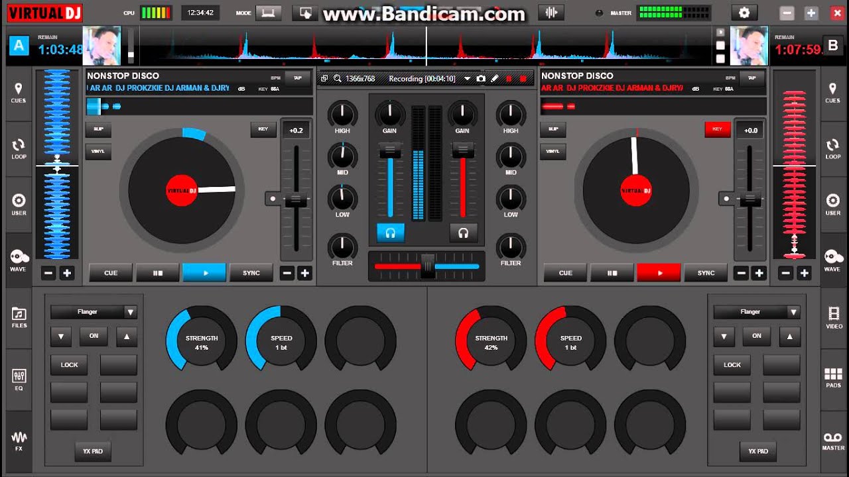Turn ON the right Flanger effect
Image resolution: width=849 pixels, height=477 pixels.
[756, 337]
